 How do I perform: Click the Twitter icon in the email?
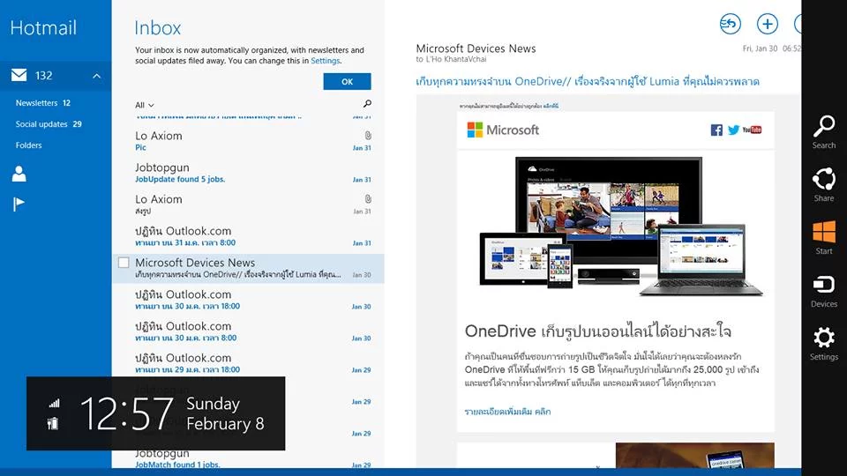point(733,130)
